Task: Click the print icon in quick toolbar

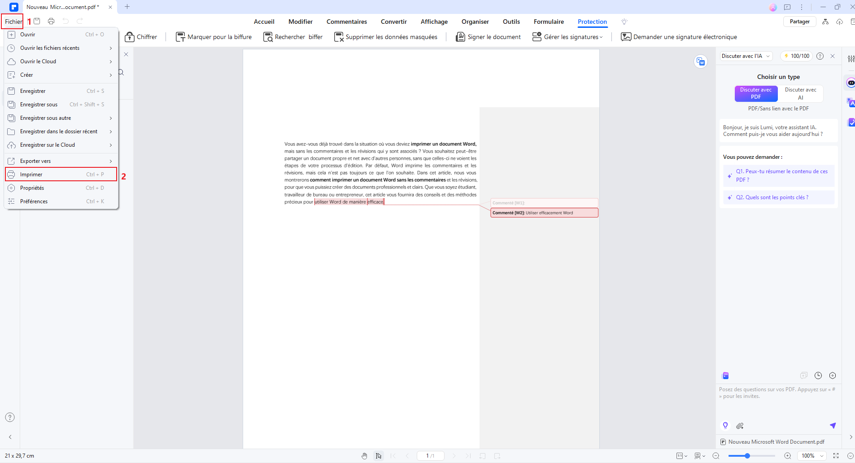Action: pos(51,21)
